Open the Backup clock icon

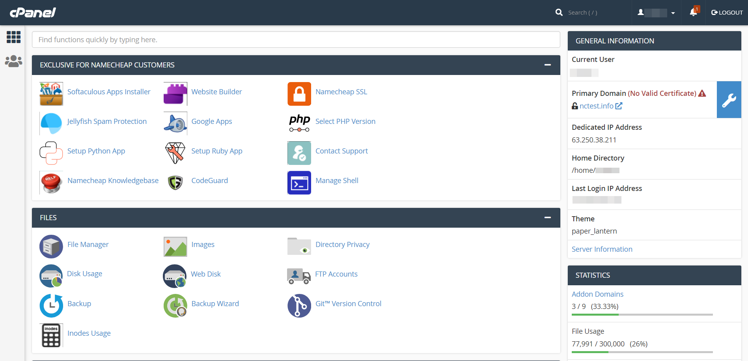51,306
